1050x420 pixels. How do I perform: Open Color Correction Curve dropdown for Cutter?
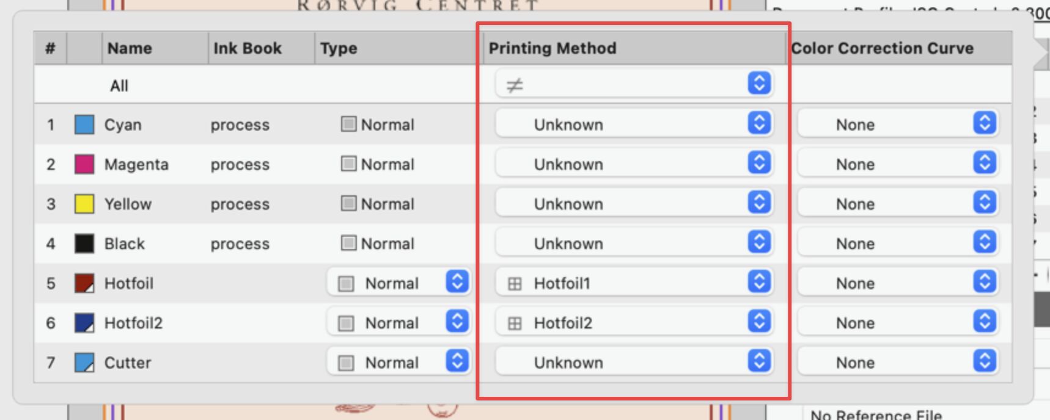(984, 361)
